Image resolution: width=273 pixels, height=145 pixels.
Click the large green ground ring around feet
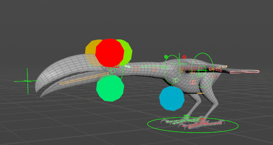pos(193,125)
